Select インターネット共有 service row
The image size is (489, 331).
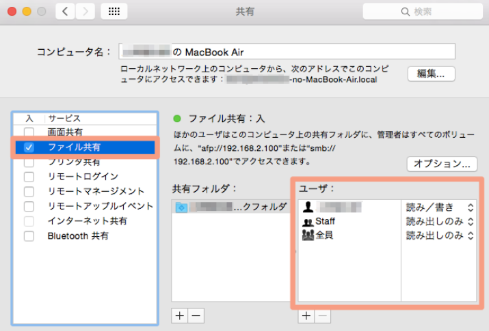(85, 221)
